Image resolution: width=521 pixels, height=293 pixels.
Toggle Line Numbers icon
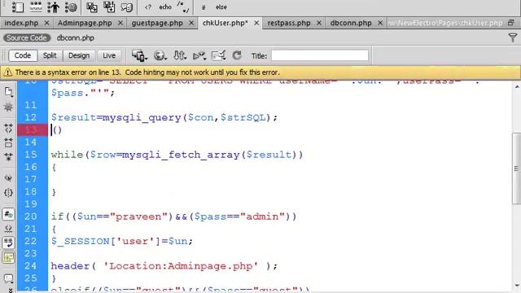(8, 214)
